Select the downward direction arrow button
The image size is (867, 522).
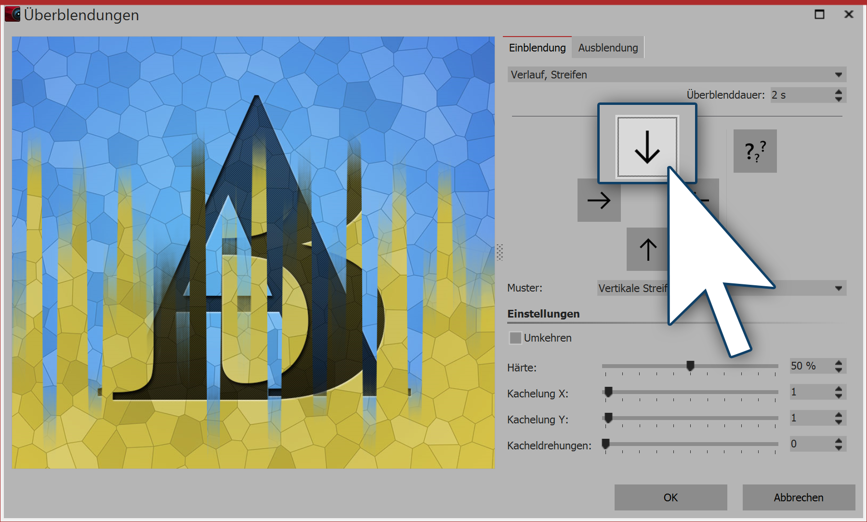coord(647,146)
